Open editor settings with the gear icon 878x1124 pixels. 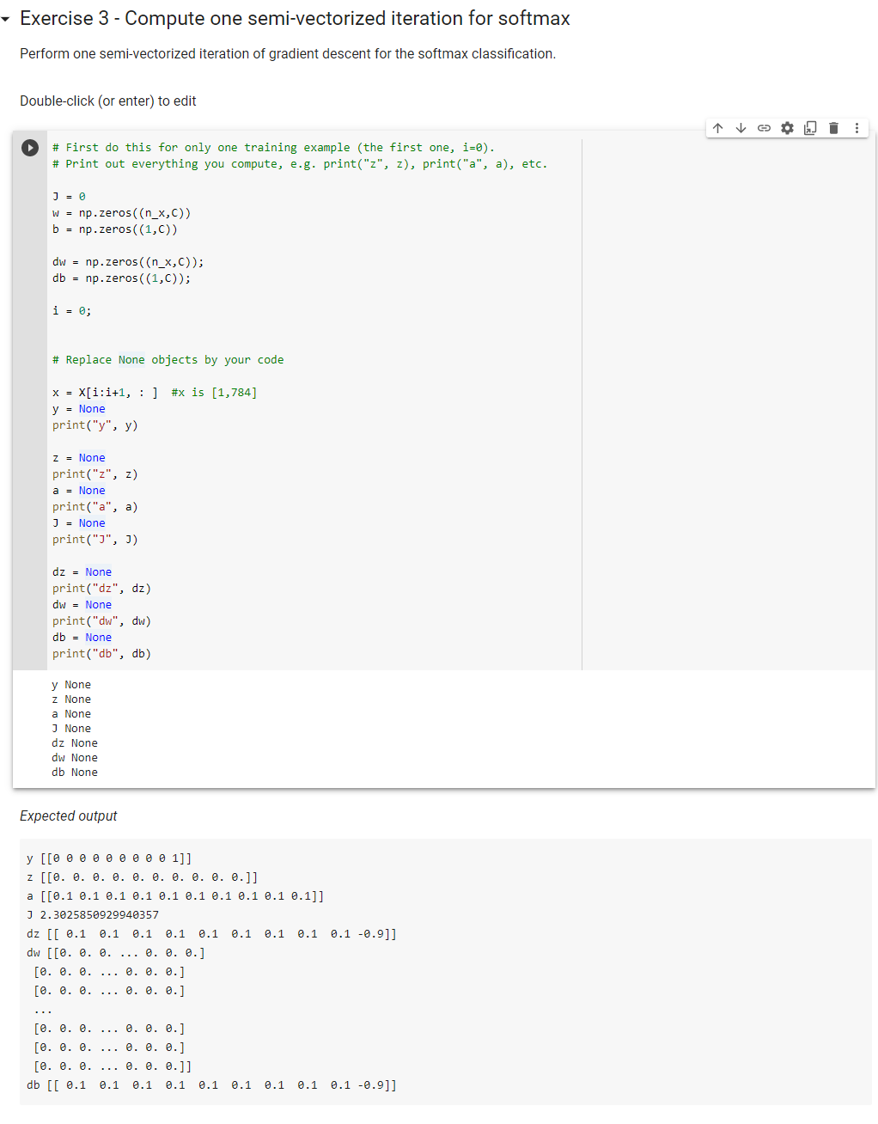coord(787,127)
